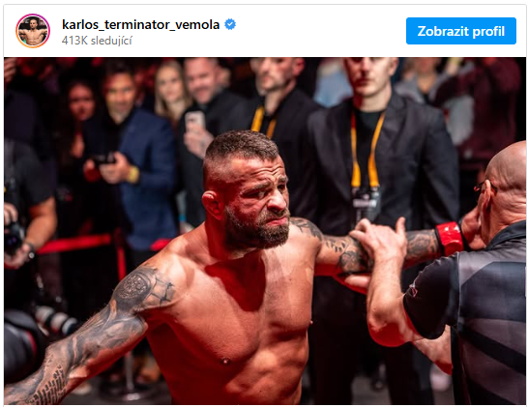Screen dimensions: 528x407
Task: Click the badge hanging from the yellow lanyard
Action: [367, 203]
